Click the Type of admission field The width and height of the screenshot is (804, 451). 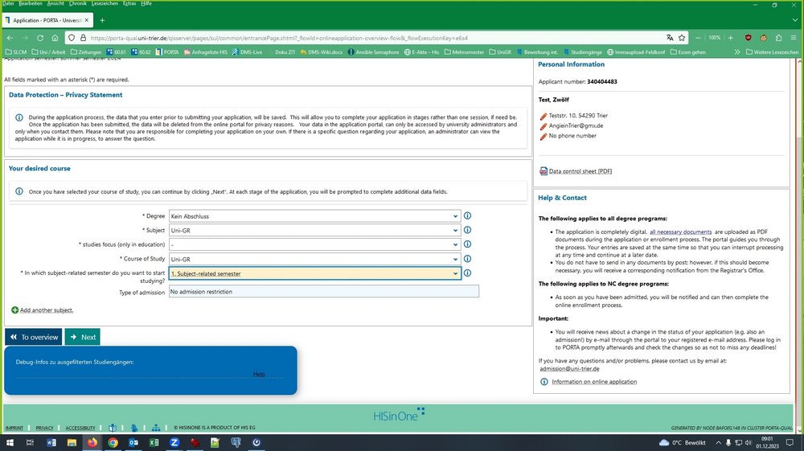click(x=323, y=292)
